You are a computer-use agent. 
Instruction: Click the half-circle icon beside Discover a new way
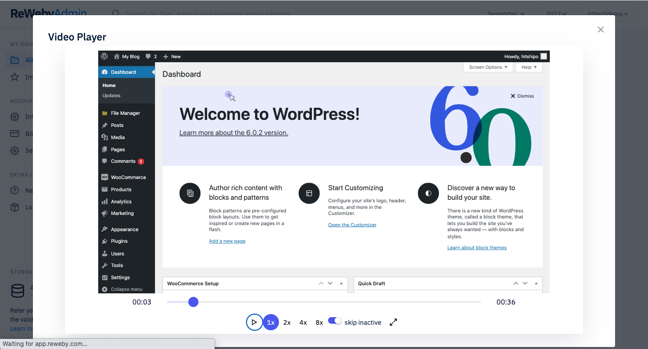point(428,193)
